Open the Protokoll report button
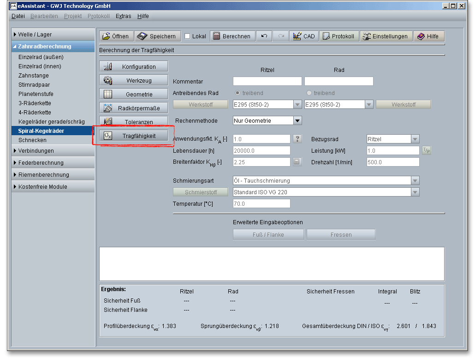The height and width of the screenshot is (358, 475). point(339,36)
